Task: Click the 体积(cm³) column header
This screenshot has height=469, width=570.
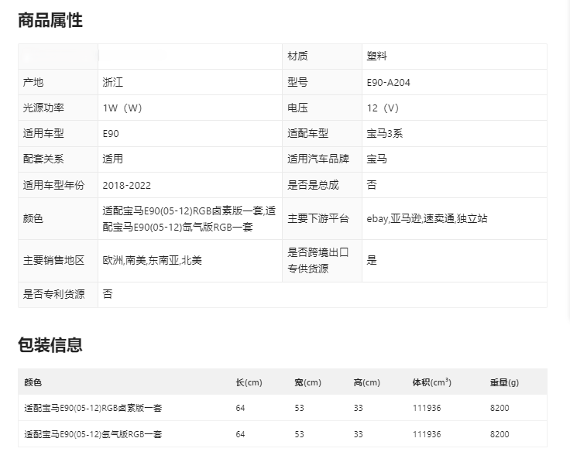Action: [x=431, y=382]
